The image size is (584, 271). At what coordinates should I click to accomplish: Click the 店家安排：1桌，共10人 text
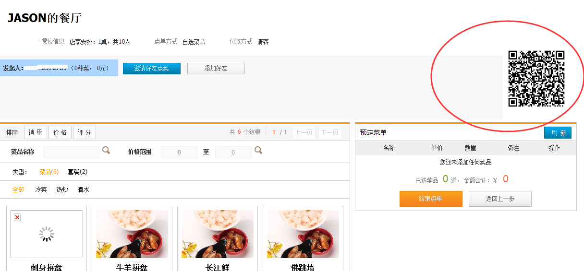(100, 42)
